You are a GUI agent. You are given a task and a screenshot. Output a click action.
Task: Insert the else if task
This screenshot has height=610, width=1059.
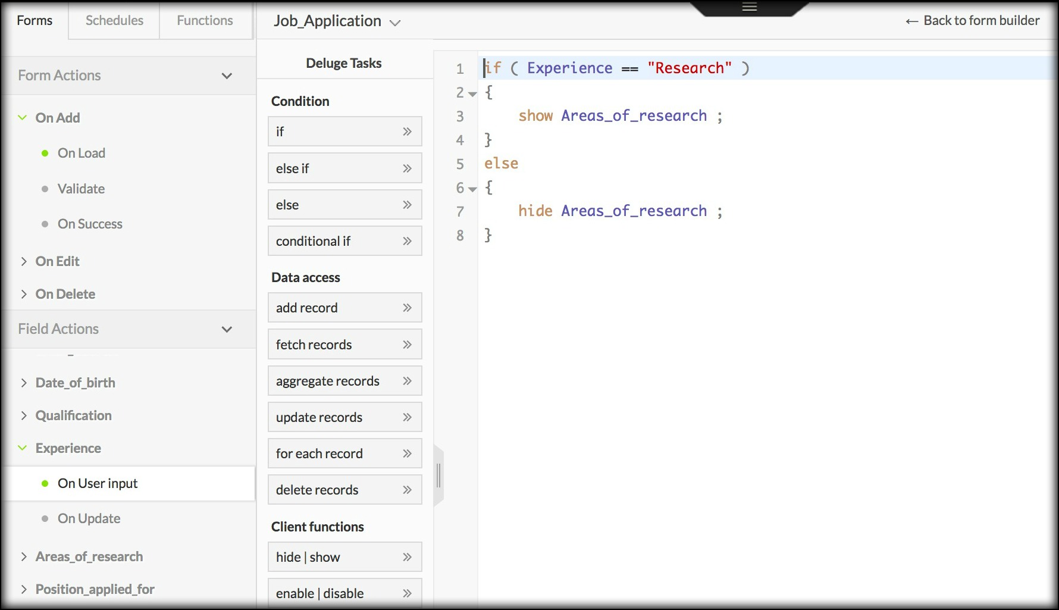click(344, 168)
